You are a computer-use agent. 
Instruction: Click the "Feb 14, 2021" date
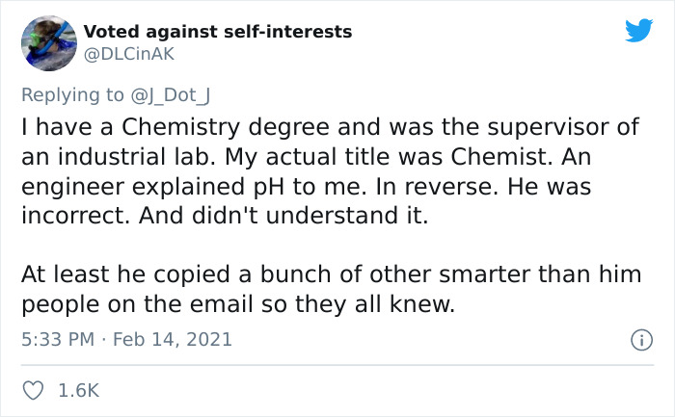[175, 340]
